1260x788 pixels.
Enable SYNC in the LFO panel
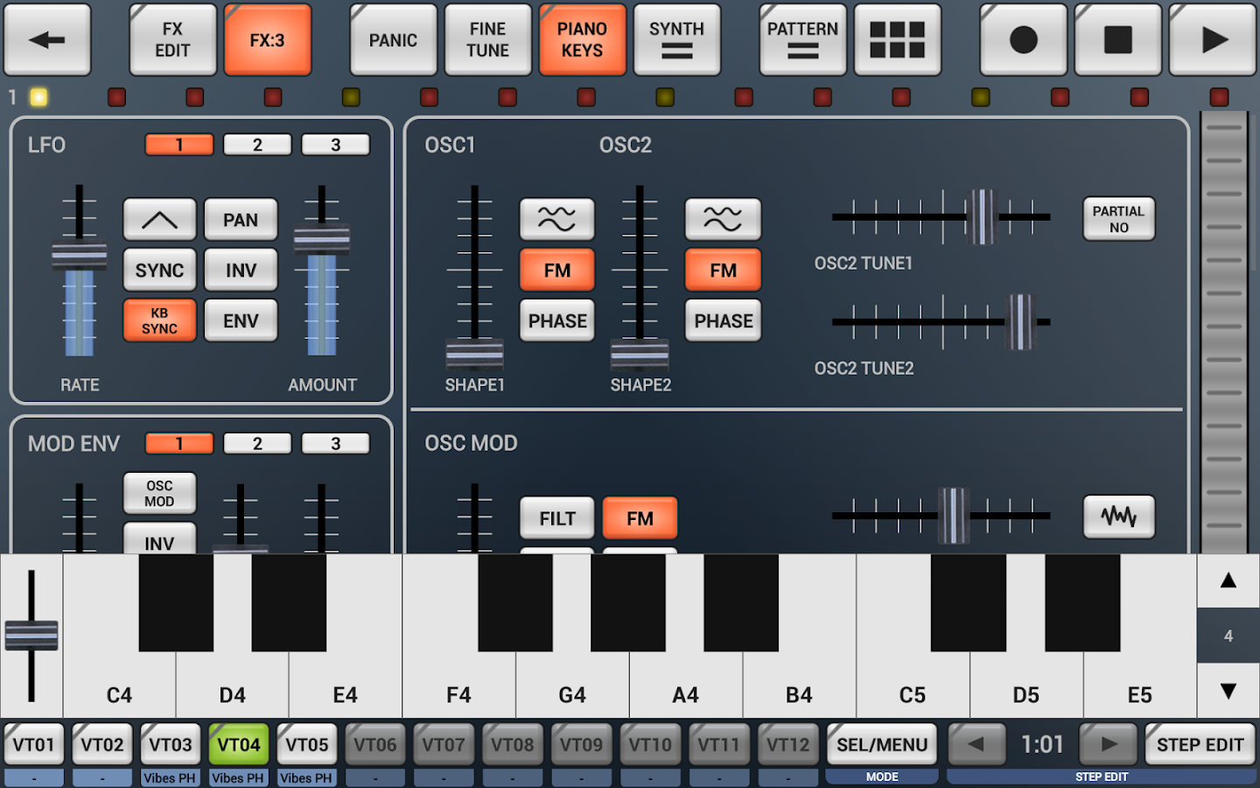click(x=159, y=271)
